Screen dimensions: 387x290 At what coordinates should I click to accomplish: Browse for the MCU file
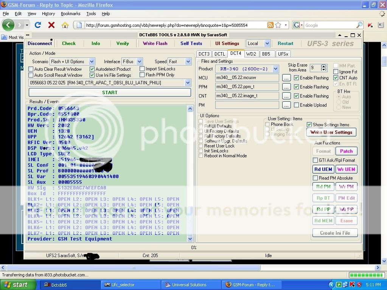coord(286,78)
